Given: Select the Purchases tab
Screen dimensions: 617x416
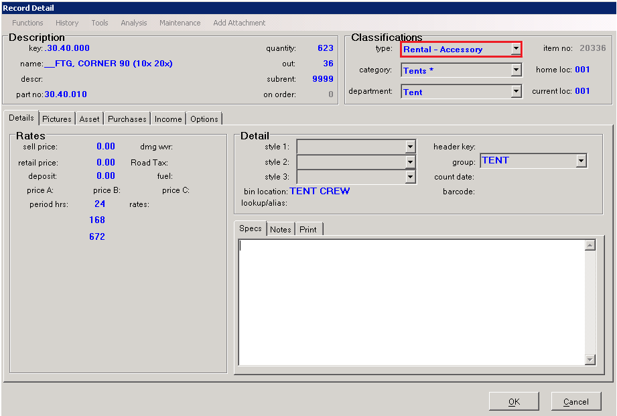Looking at the screenshot, I should [x=127, y=119].
